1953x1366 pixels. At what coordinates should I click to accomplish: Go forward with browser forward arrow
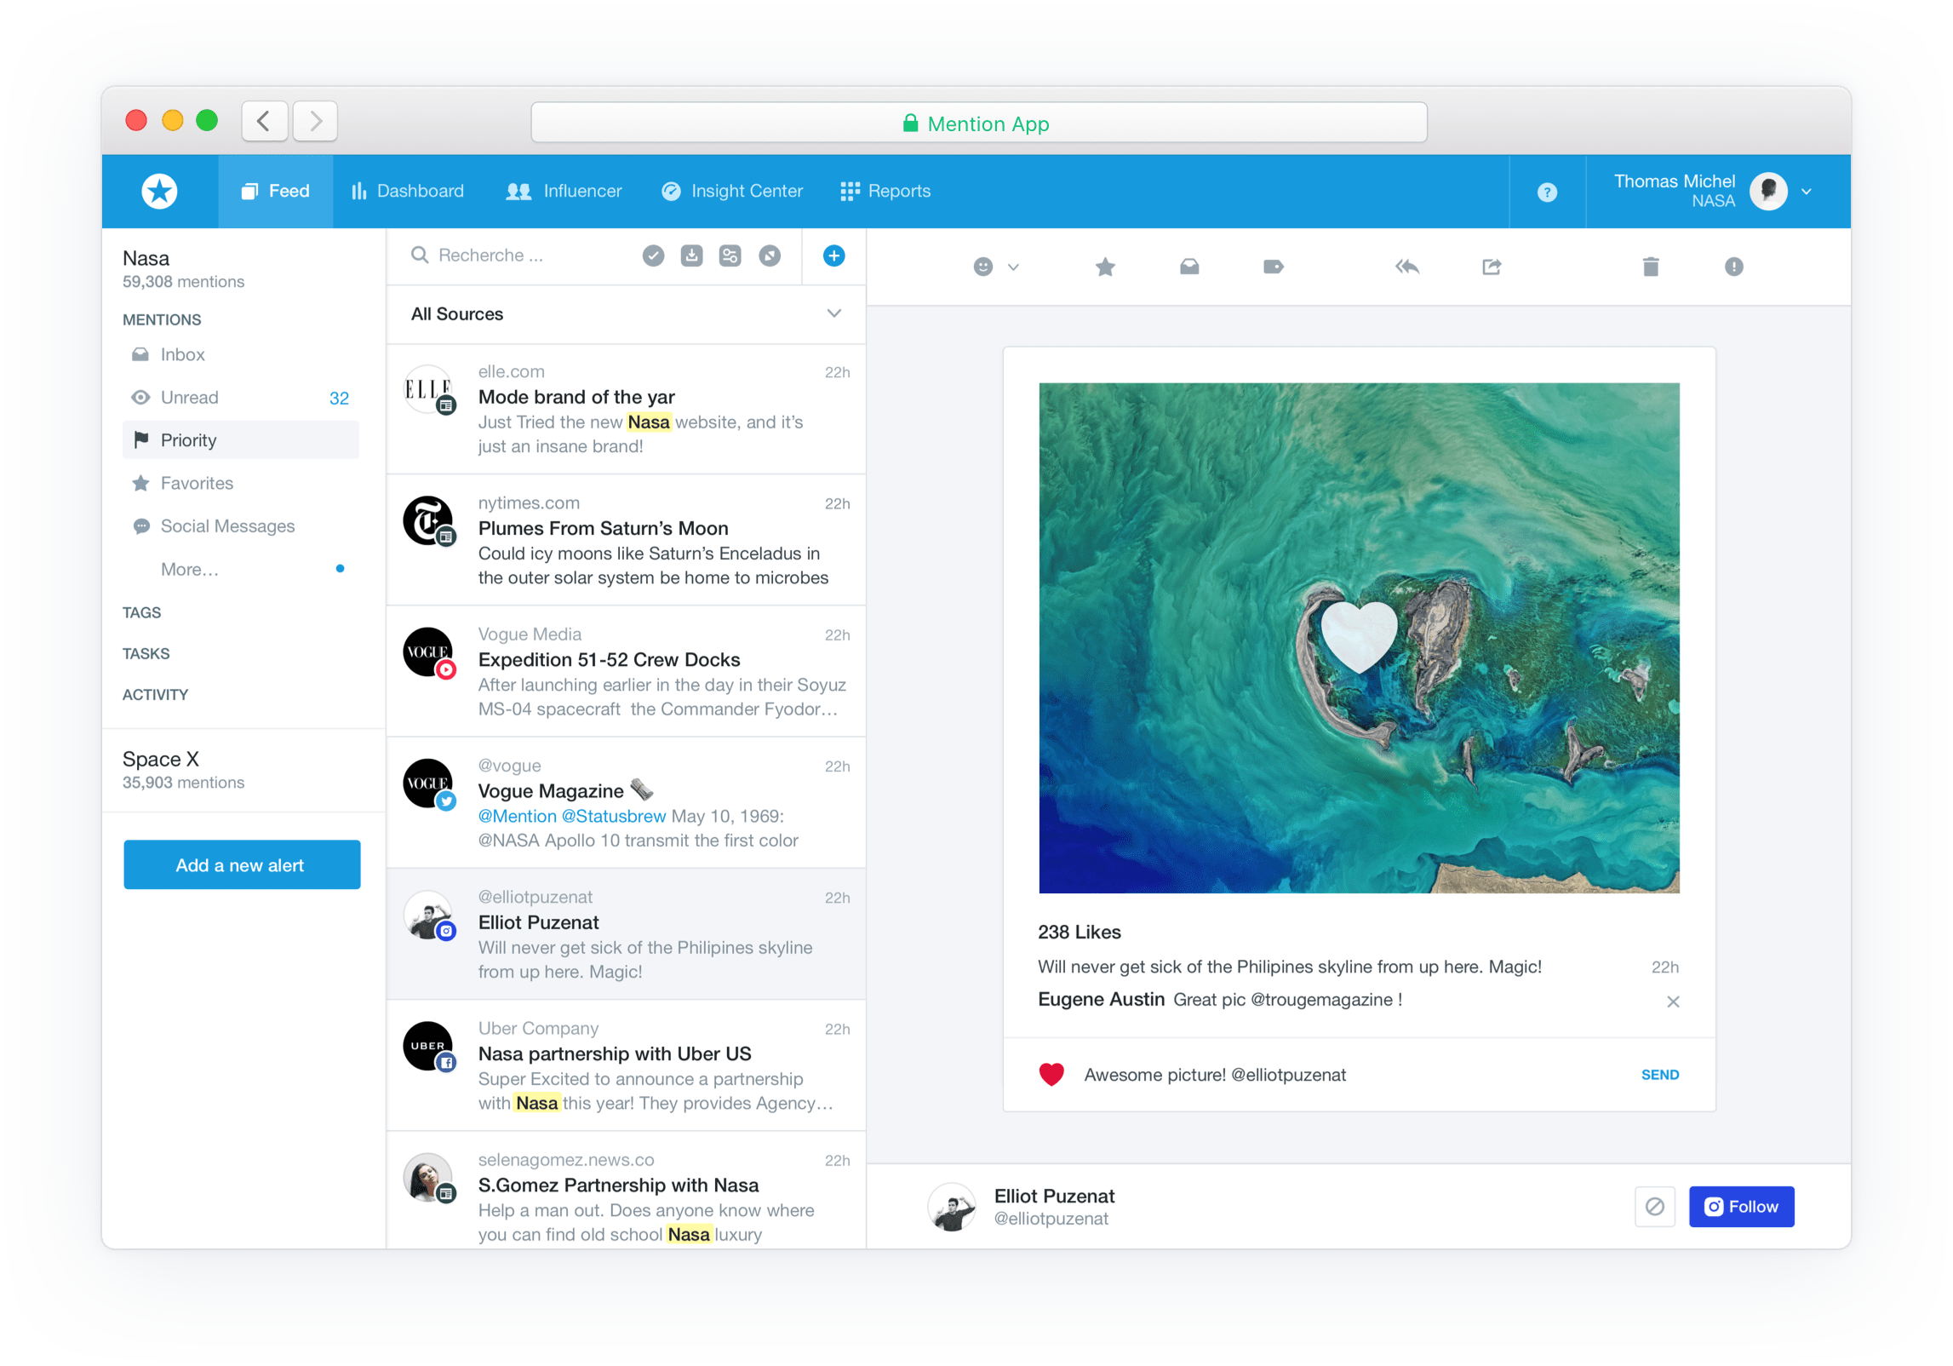pos(315,121)
